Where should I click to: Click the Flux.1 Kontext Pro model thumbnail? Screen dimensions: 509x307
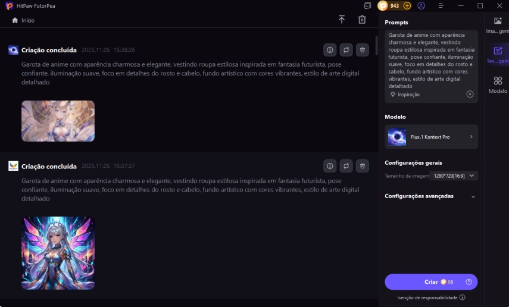pos(396,137)
